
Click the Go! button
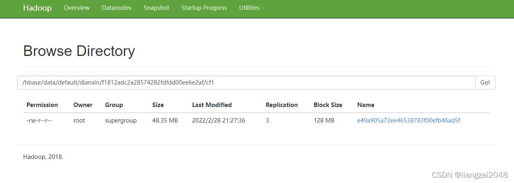(485, 83)
